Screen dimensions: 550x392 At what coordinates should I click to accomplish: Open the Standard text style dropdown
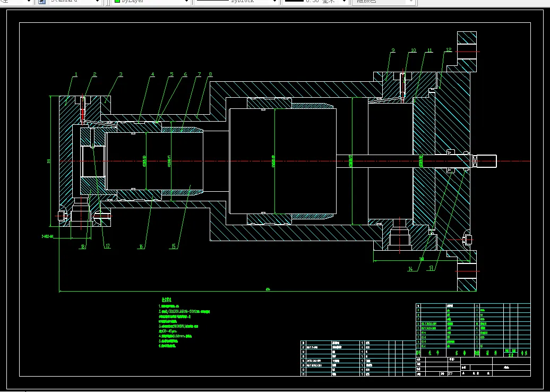(96, 2)
